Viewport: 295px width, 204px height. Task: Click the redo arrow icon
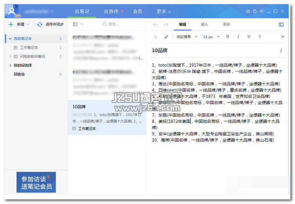pos(166,24)
